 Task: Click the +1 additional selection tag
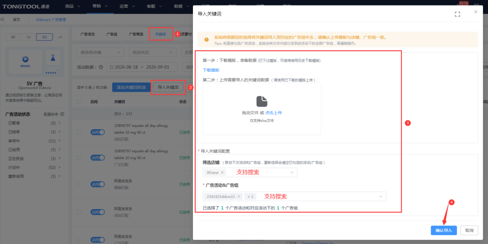point(250,197)
